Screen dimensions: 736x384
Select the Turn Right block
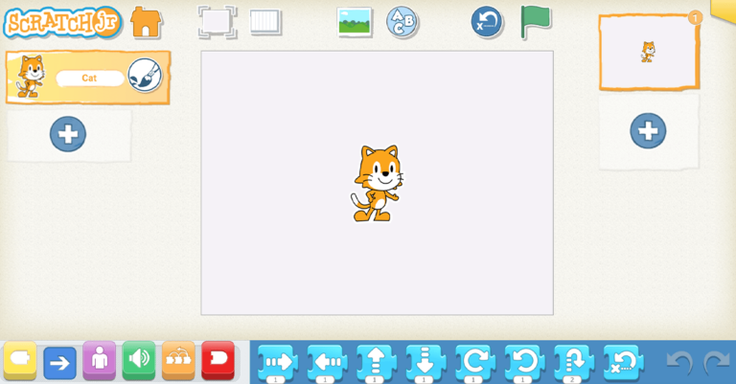click(475, 363)
